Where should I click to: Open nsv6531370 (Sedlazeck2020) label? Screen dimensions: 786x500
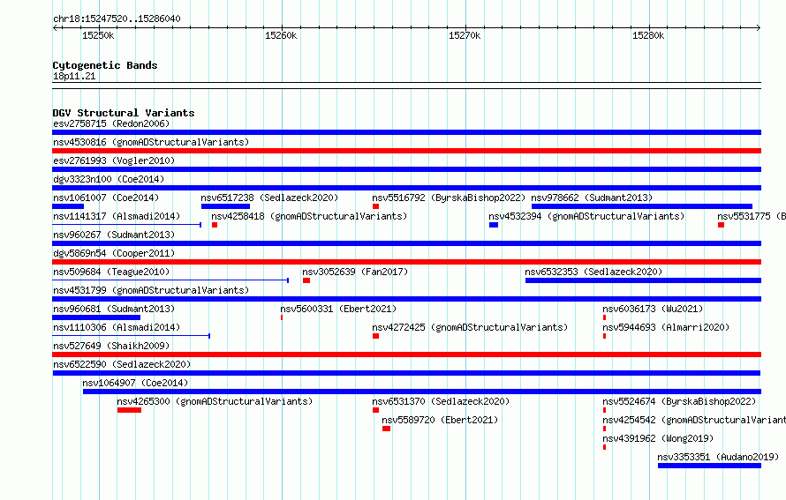pos(441,401)
